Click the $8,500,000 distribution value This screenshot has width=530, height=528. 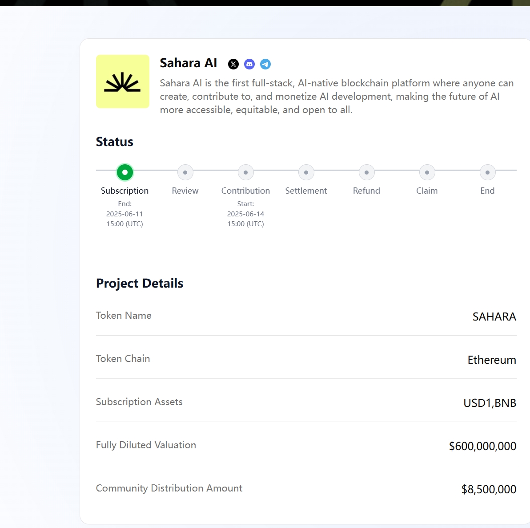pyautogui.click(x=489, y=489)
